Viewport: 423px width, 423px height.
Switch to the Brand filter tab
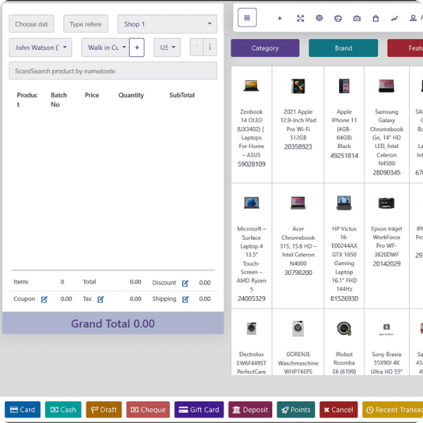tap(343, 49)
